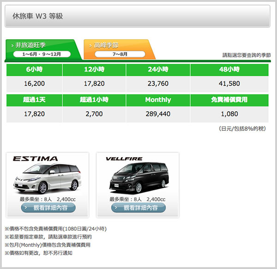
Task: Click the 6小時 column header
Action: (x=34, y=70)
